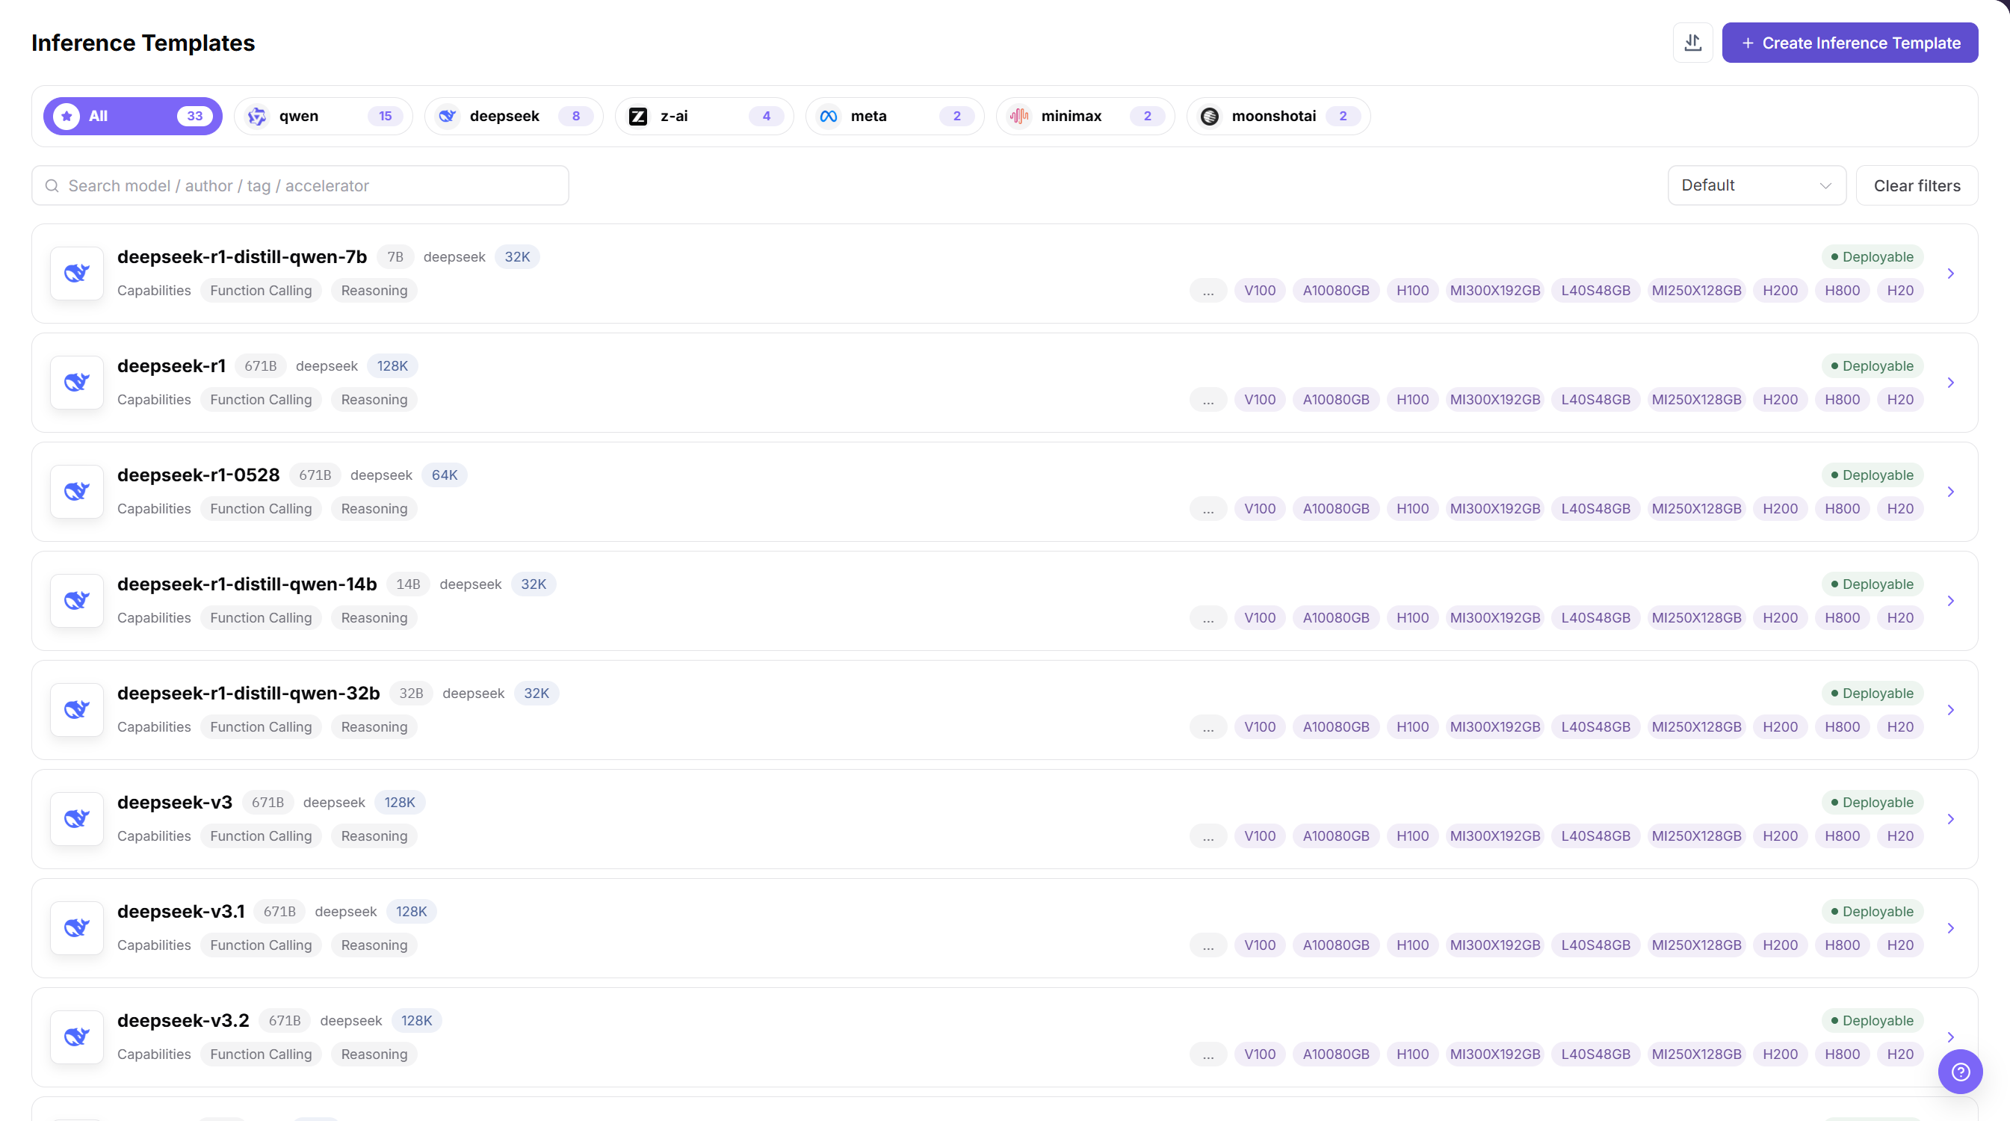
Task: Click the star icon on All tab
Action: click(x=67, y=117)
